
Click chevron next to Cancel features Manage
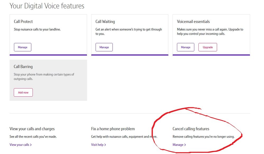[x=185, y=145]
